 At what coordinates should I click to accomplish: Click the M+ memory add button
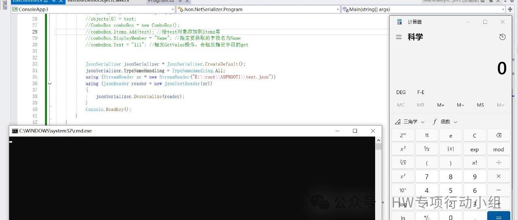coord(441,105)
